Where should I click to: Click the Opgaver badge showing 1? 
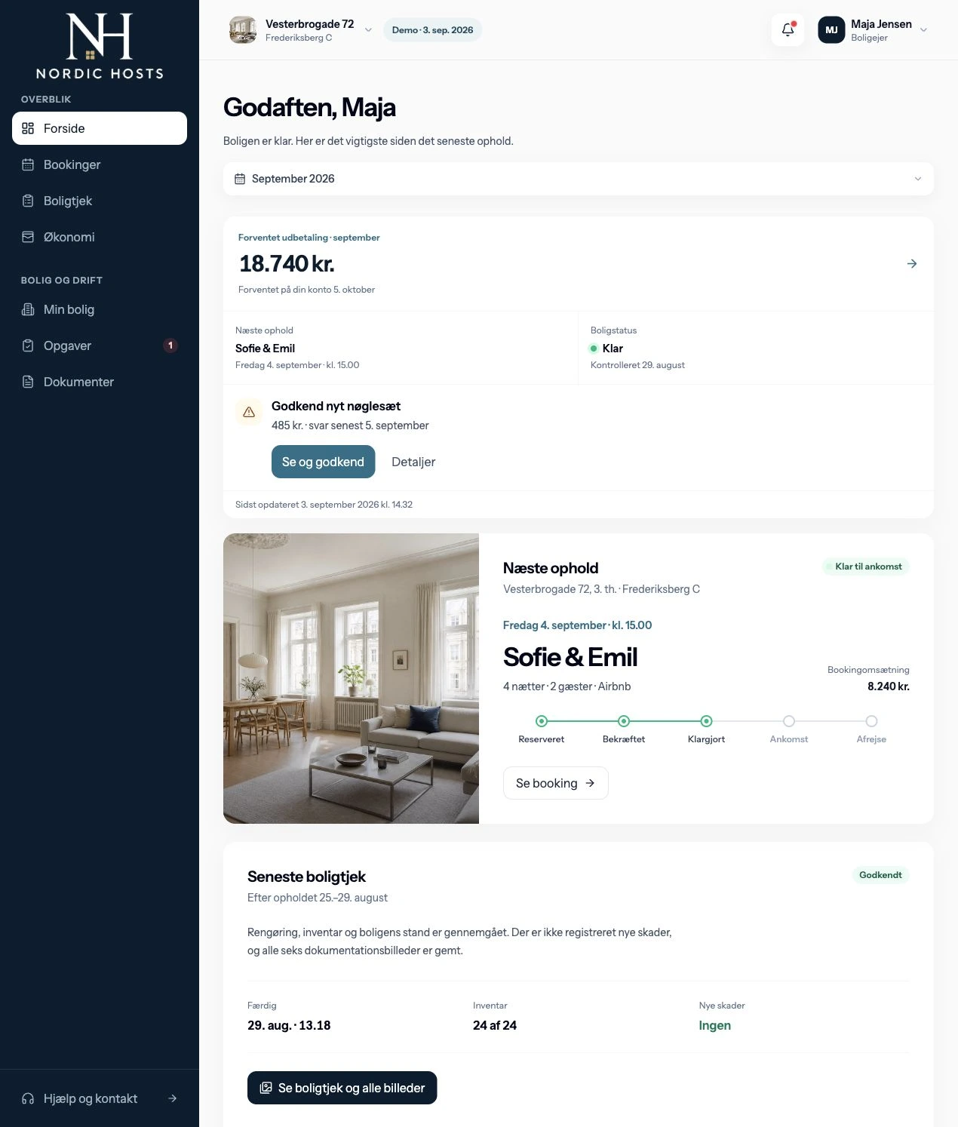click(x=170, y=345)
